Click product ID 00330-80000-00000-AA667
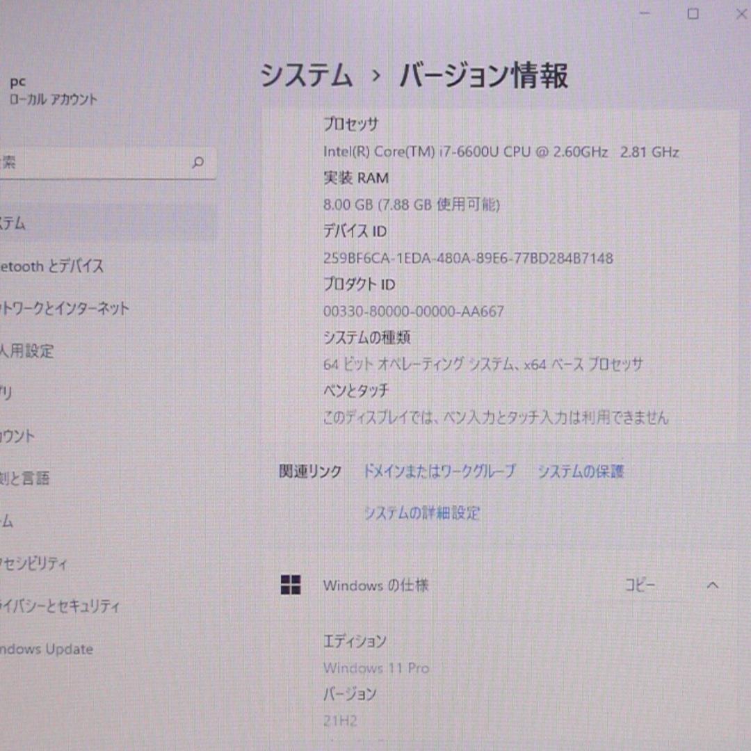751x751 pixels. [x=413, y=312]
